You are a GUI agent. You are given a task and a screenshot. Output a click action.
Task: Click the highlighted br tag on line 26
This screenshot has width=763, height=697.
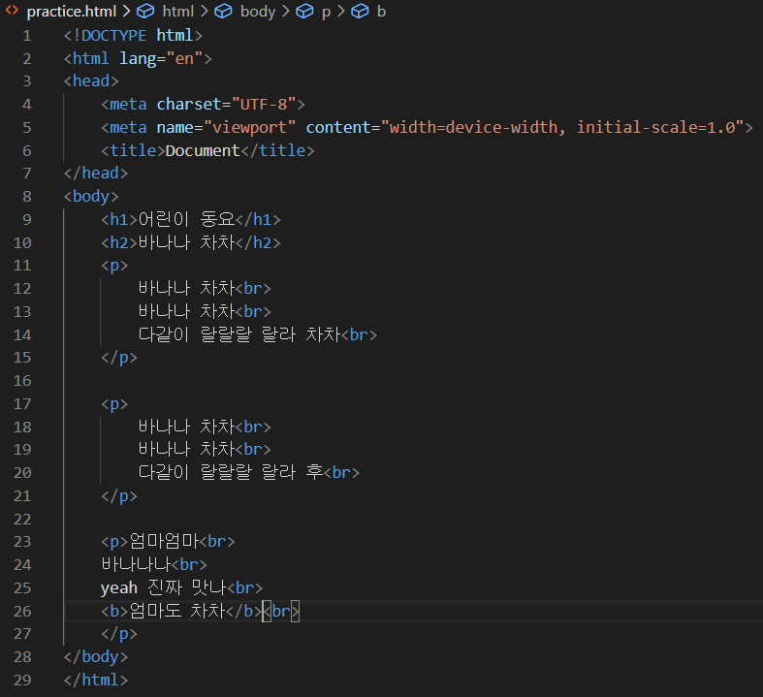281,612
